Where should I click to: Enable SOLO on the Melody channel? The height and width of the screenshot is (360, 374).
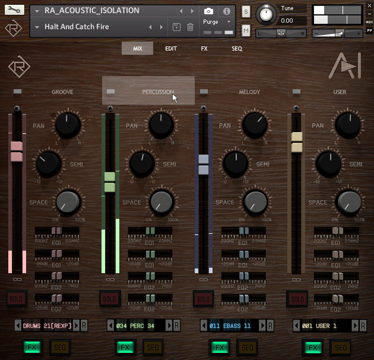[202, 299]
